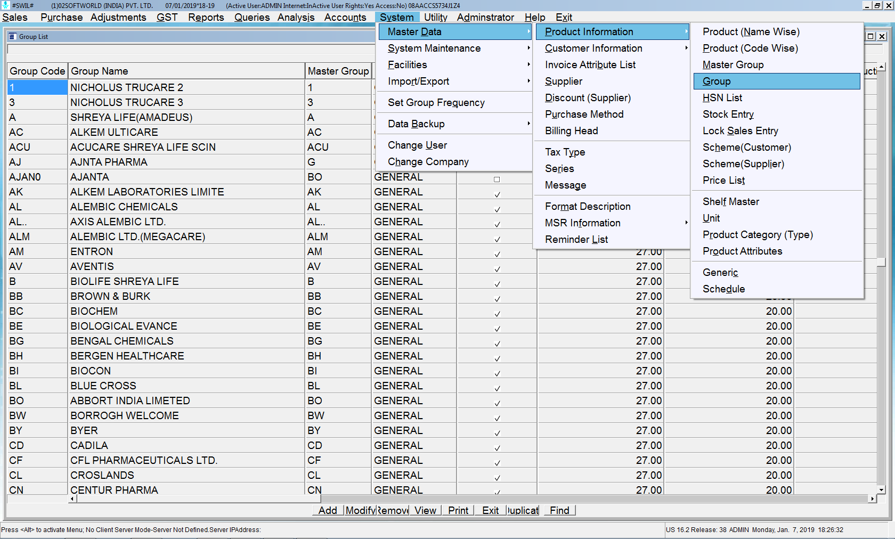Select Set Group Frequency

tap(455, 103)
